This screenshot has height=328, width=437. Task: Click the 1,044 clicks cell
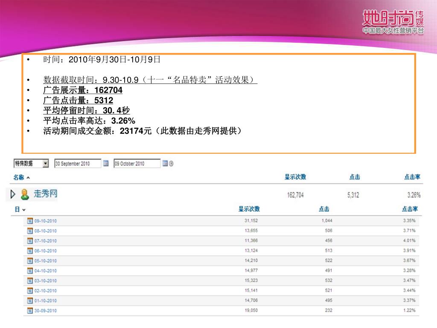[x=327, y=221]
